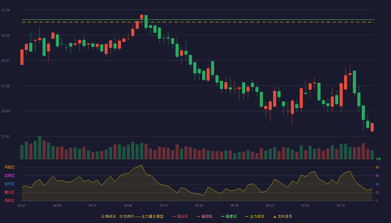Viewport: 391px width, 223px height.
Task: Click the blue 40 indicator axis label
Action: [377, 184]
